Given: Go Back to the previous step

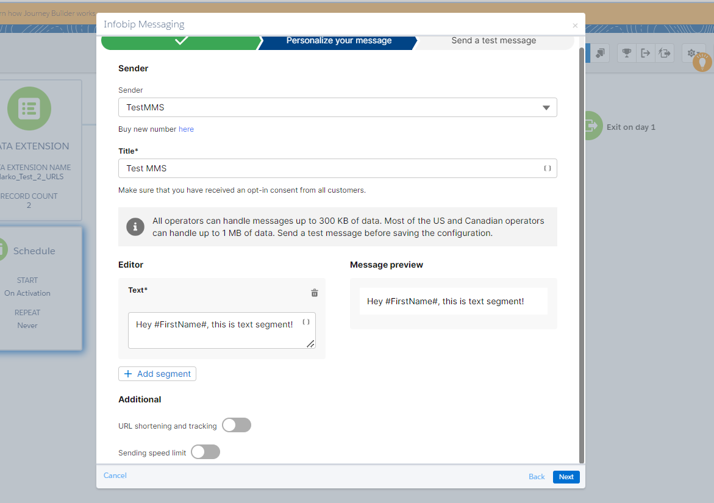Looking at the screenshot, I should pos(537,477).
